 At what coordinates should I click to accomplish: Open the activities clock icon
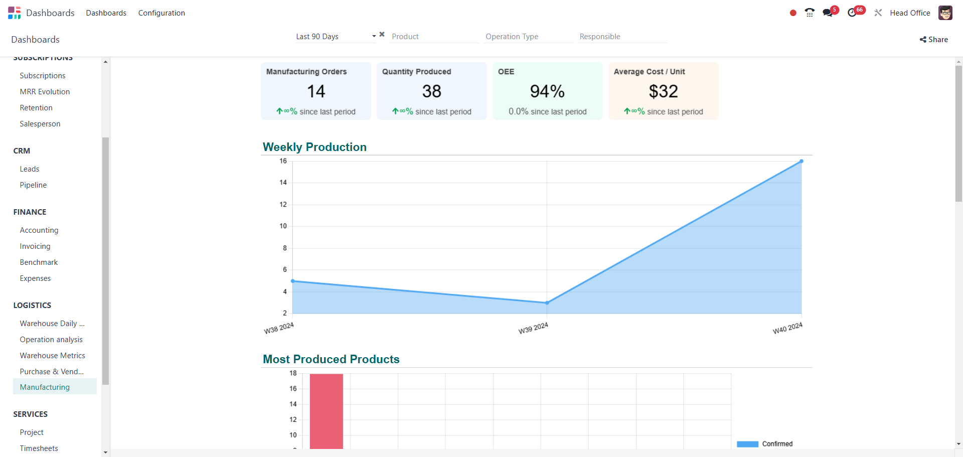853,12
